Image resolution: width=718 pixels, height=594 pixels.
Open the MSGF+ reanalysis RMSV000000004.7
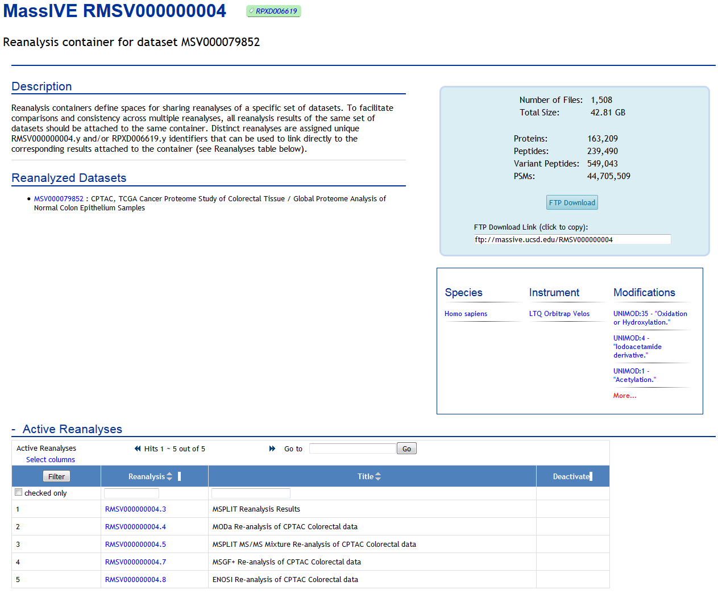click(135, 562)
